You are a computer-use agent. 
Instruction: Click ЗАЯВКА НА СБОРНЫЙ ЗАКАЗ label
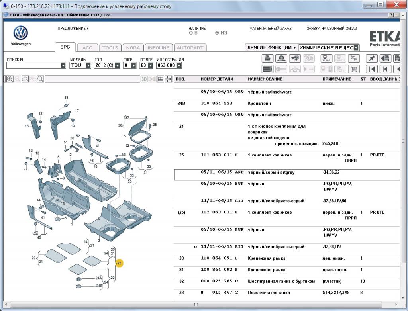(332, 29)
